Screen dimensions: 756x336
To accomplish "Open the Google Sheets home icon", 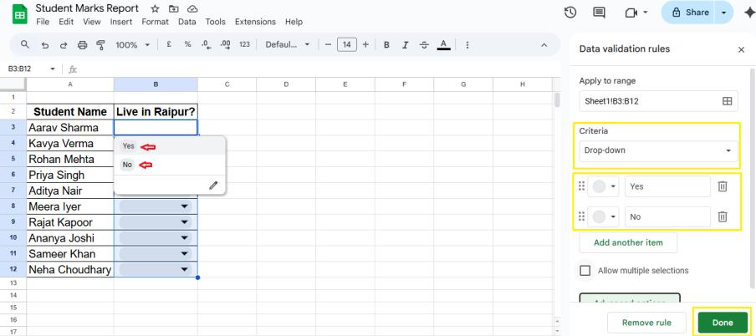I will point(20,14).
